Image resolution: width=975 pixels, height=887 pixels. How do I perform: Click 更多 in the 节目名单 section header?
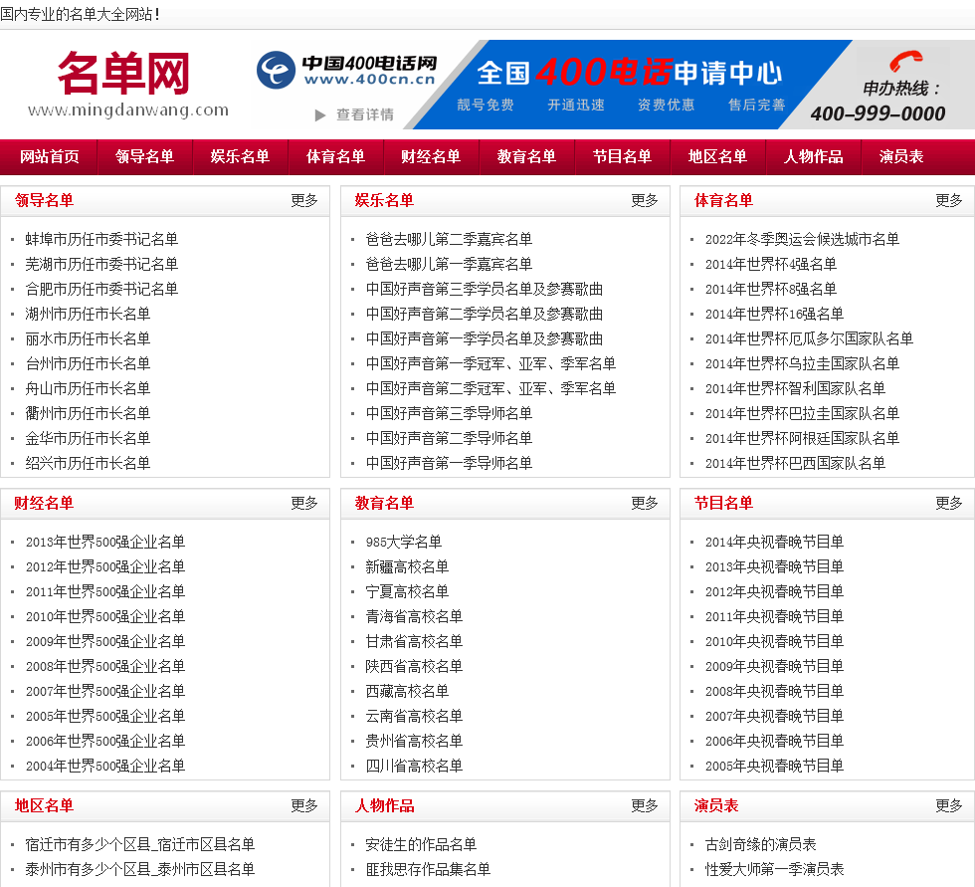point(949,503)
